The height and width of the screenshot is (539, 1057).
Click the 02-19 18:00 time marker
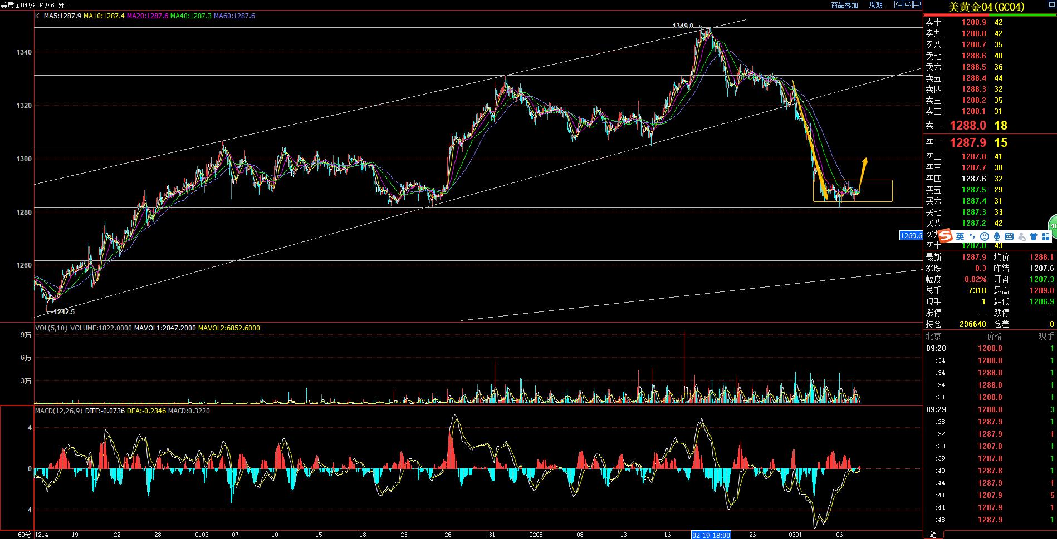pyautogui.click(x=711, y=535)
